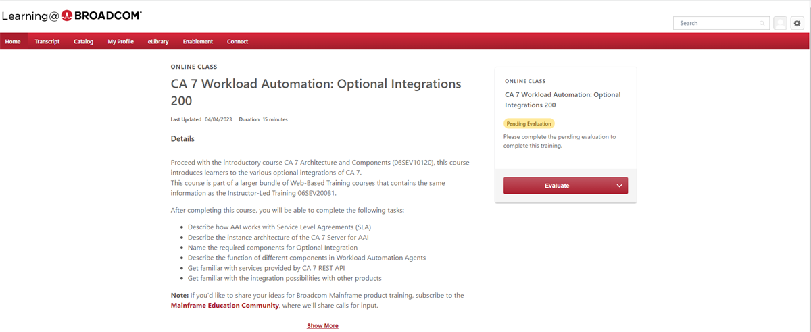
Task: Click the Show More link
Action: (322, 325)
